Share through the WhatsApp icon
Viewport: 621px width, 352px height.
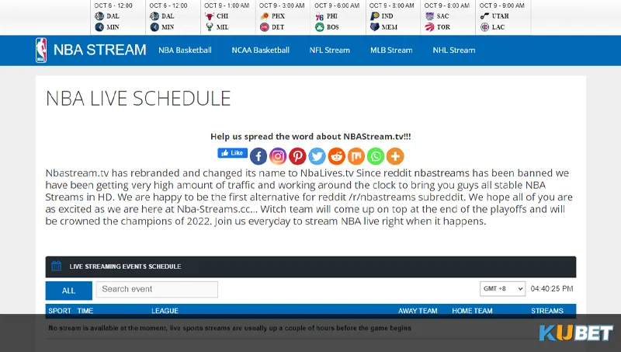pyautogui.click(x=376, y=156)
